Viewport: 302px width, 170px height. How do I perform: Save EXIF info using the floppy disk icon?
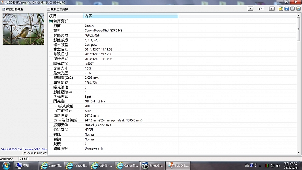click(x=286, y=9)
